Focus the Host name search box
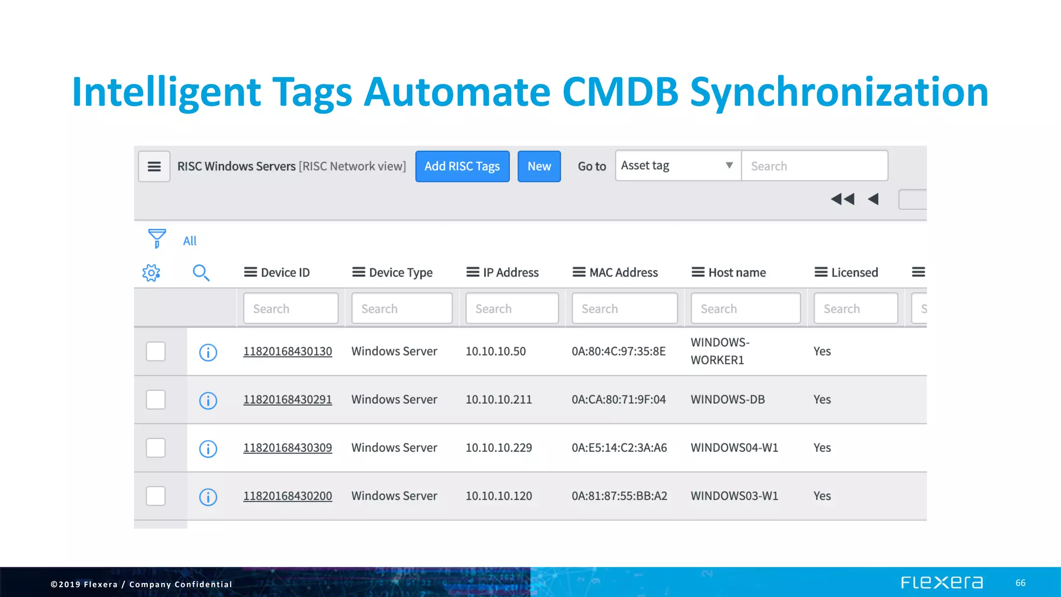 (x=745, y=308)
